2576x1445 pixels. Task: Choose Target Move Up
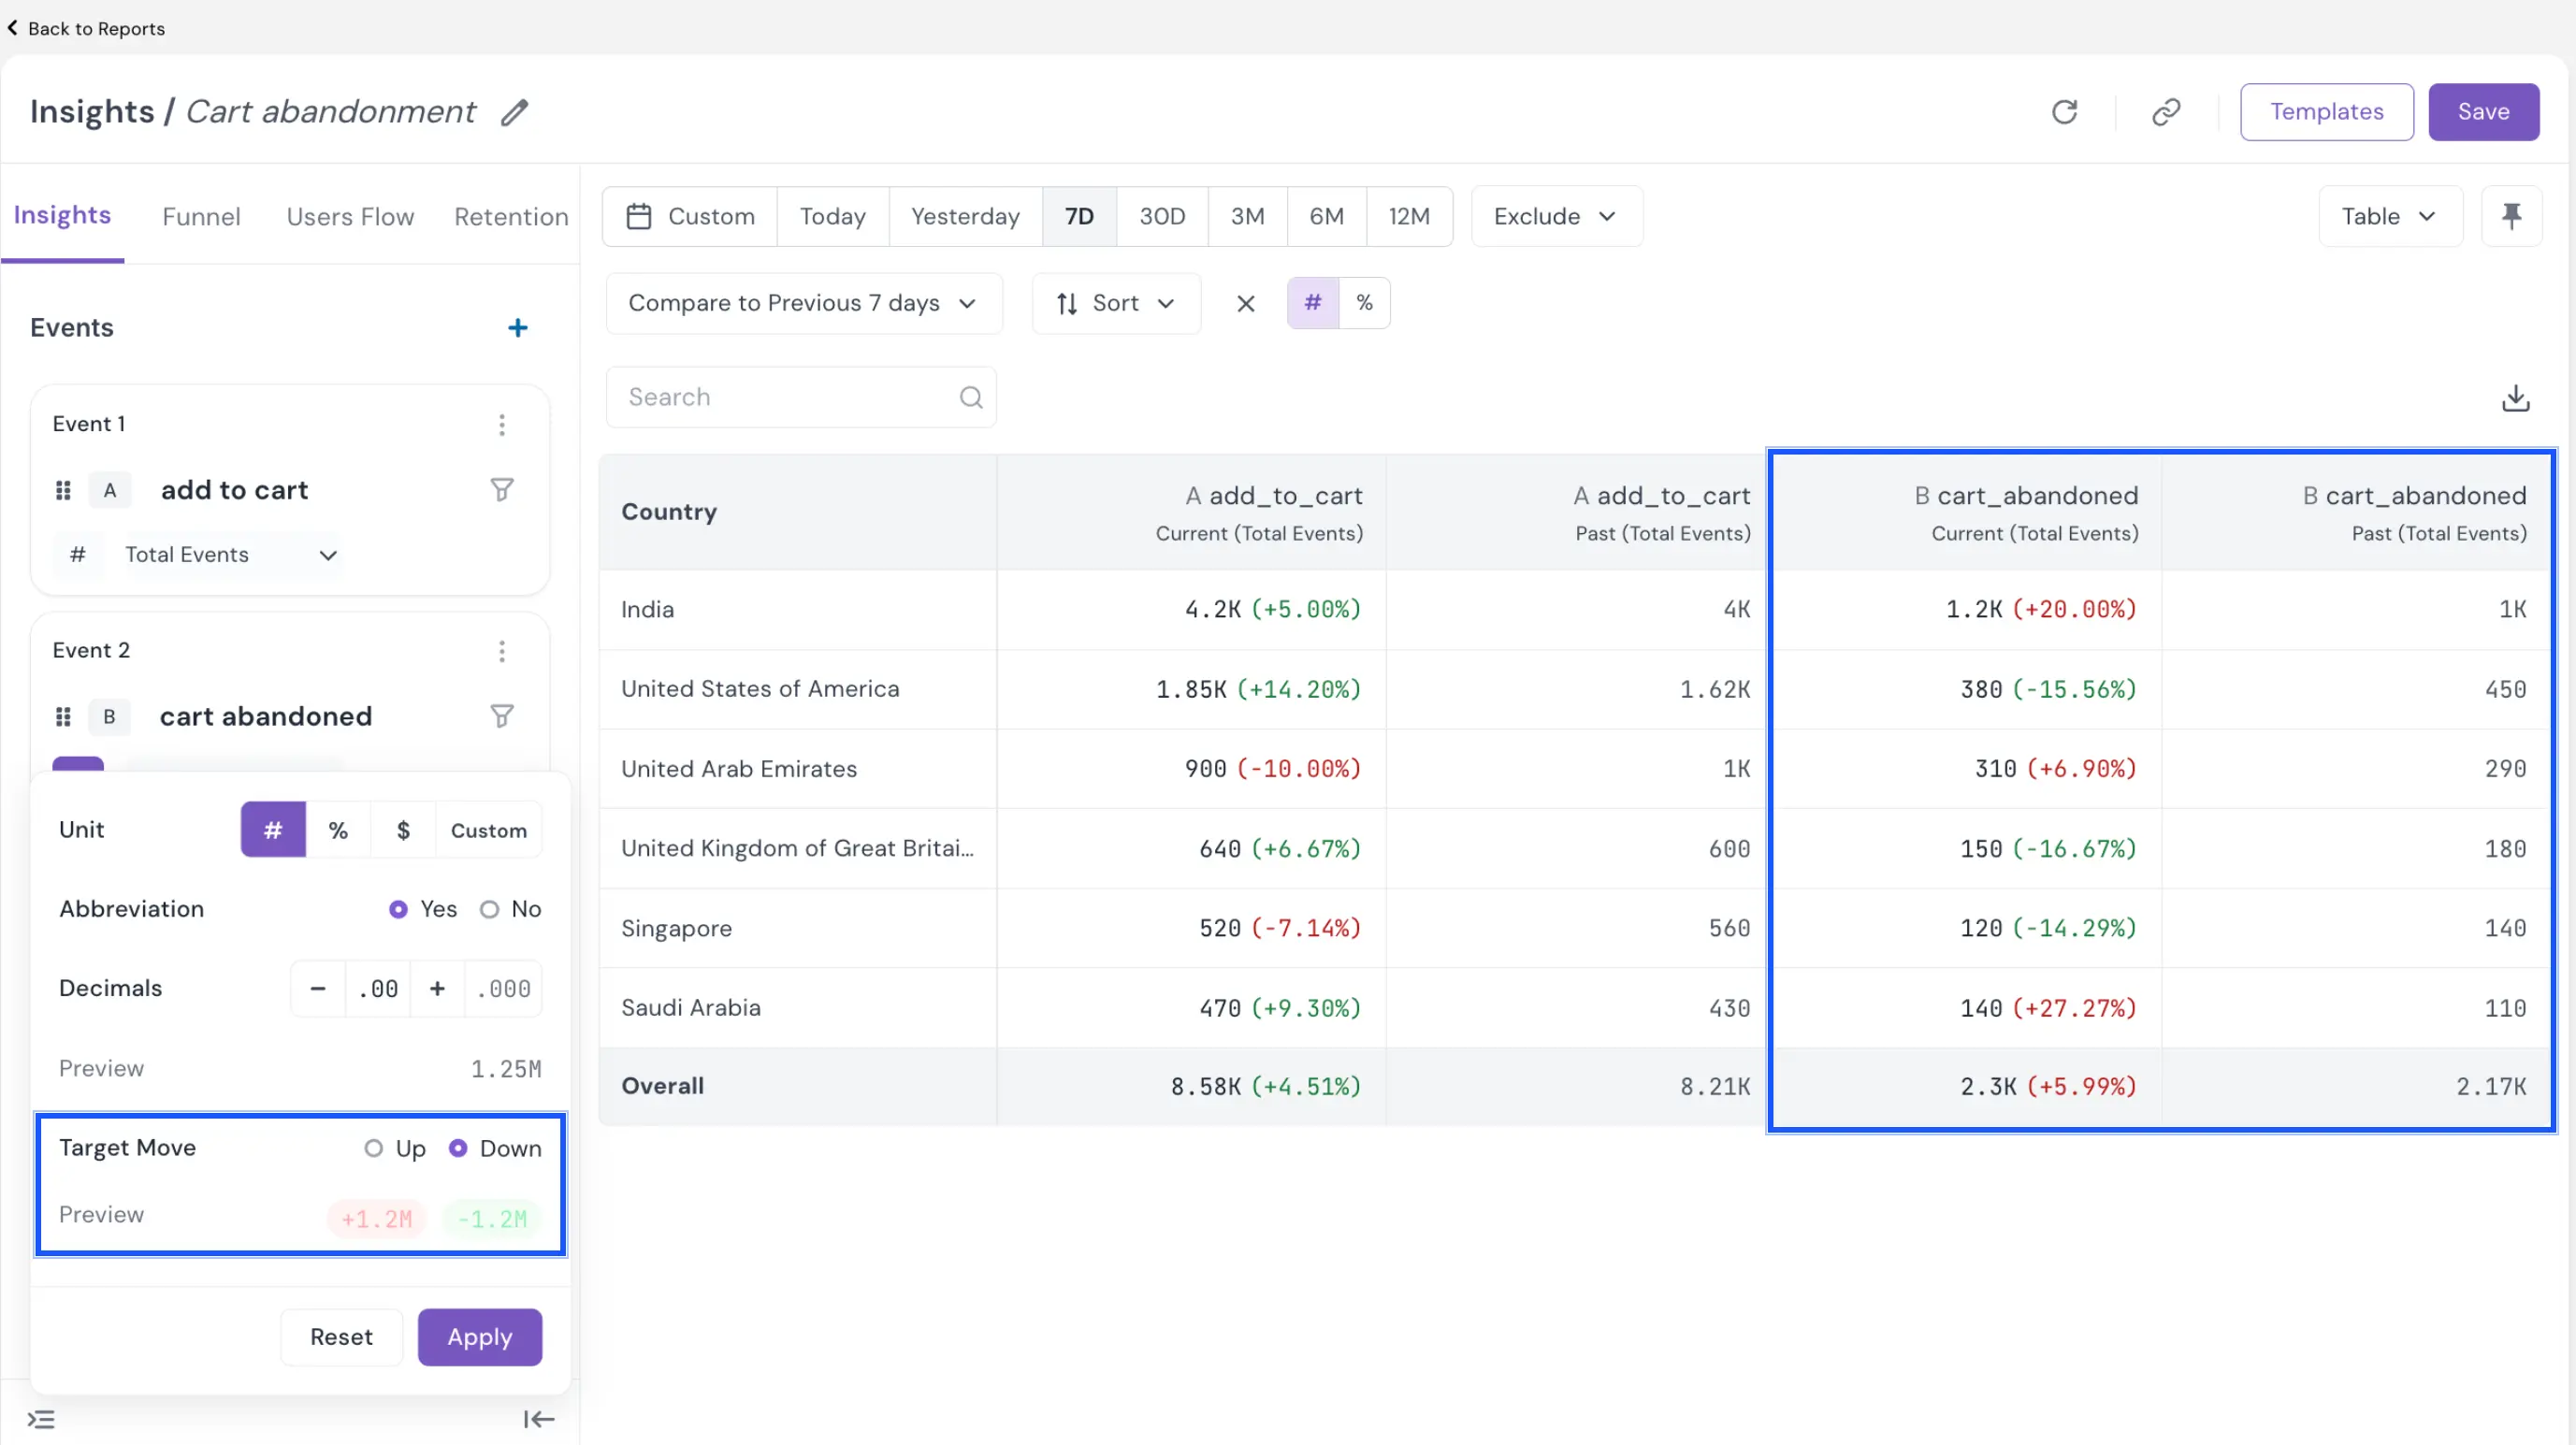[373, 1148]
